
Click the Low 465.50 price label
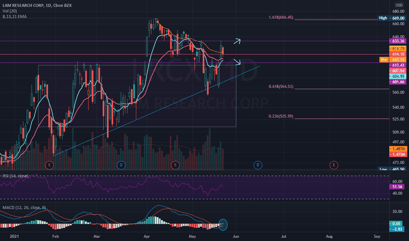tap(392, 169)
